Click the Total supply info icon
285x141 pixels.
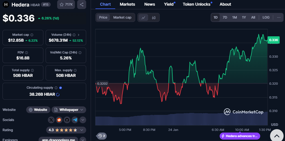point(32,70)
